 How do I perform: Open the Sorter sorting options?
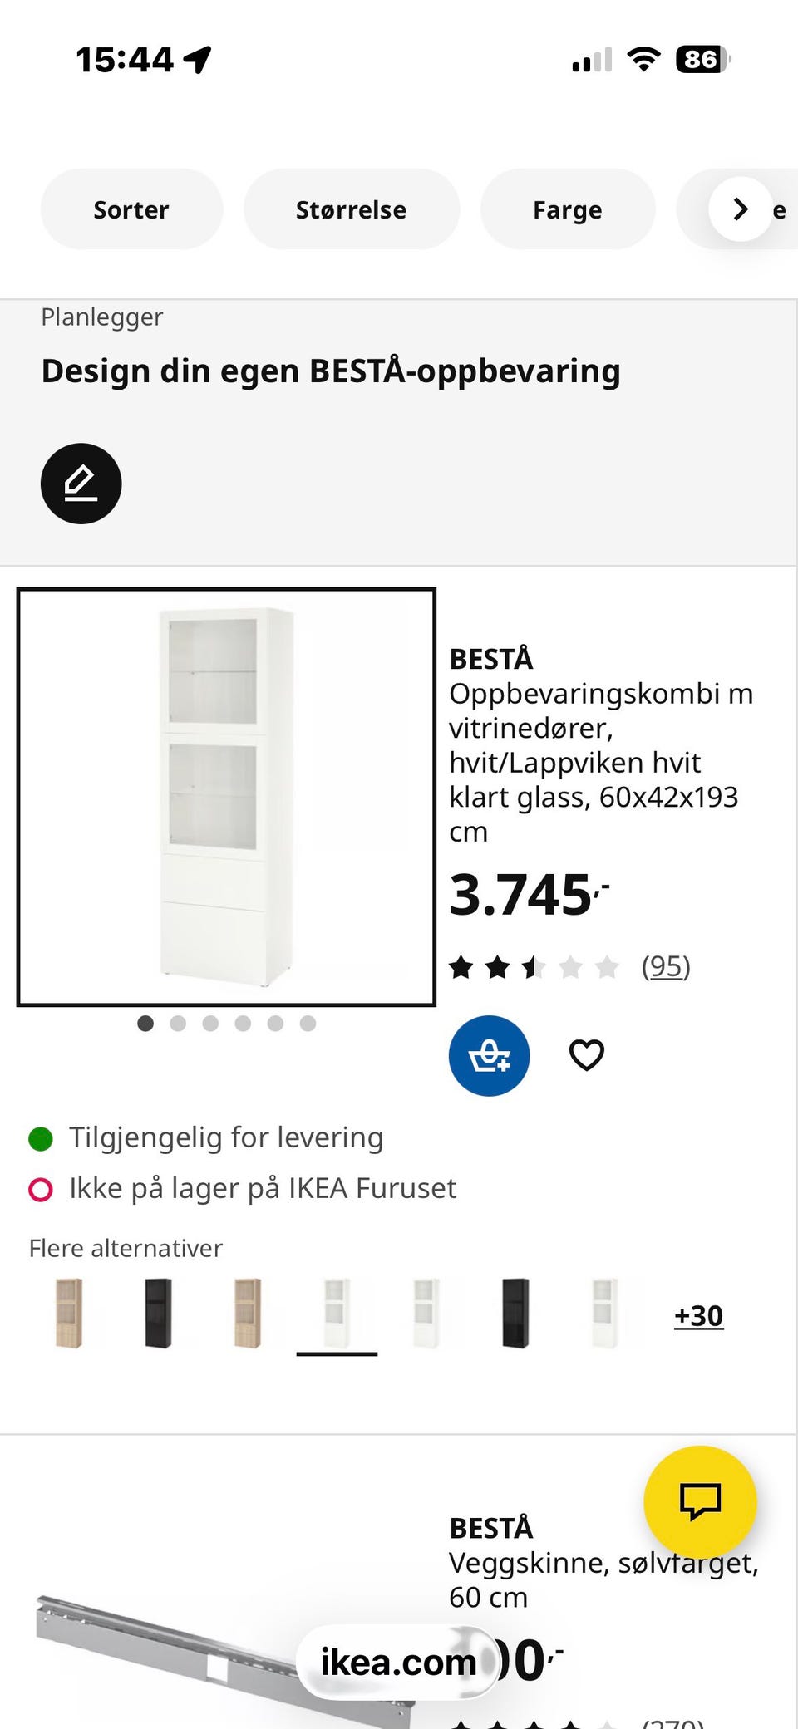[131, 209]
